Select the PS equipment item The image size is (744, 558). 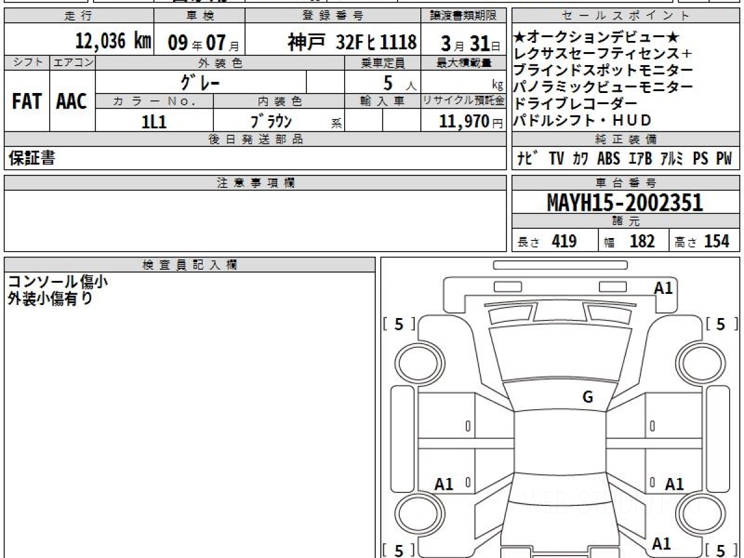click(x=701, y=159)
